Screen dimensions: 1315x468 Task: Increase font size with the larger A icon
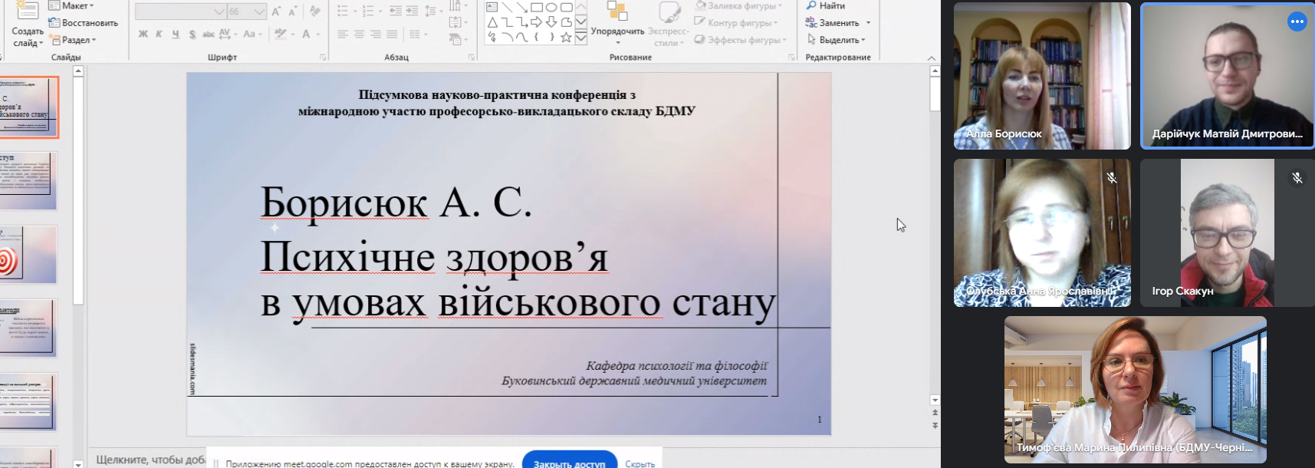276,12
